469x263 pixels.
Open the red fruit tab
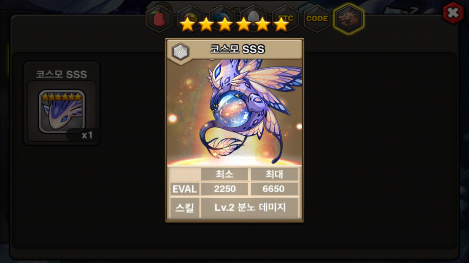pyautogui.click(x=159, y=19)
